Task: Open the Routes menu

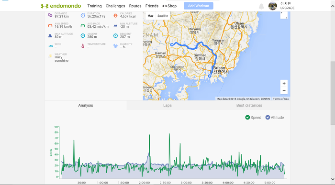Action: [135, 6]
